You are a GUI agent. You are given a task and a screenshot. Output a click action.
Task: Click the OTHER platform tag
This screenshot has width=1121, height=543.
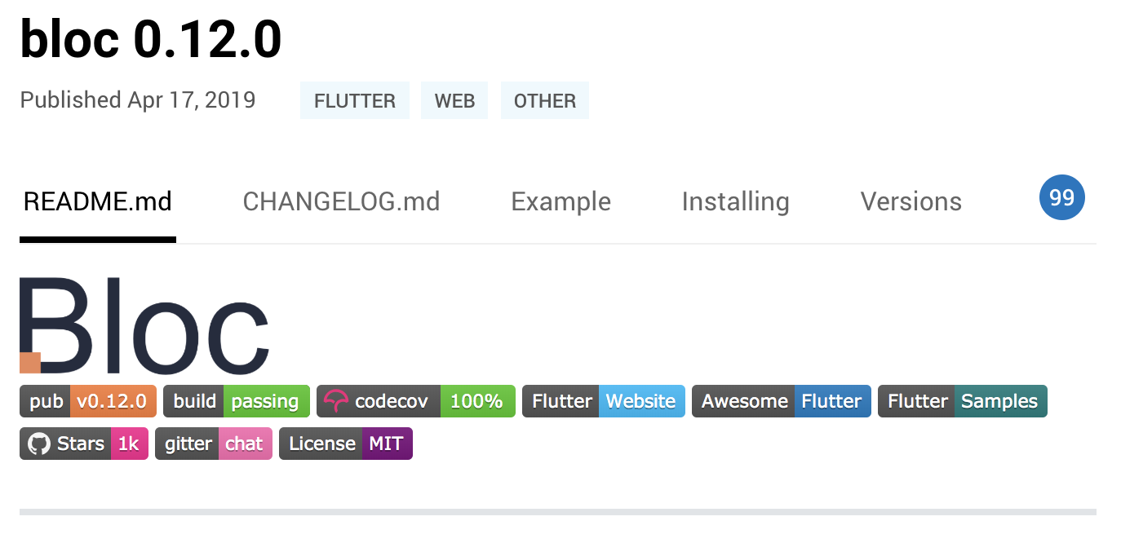tap(544, 100)
